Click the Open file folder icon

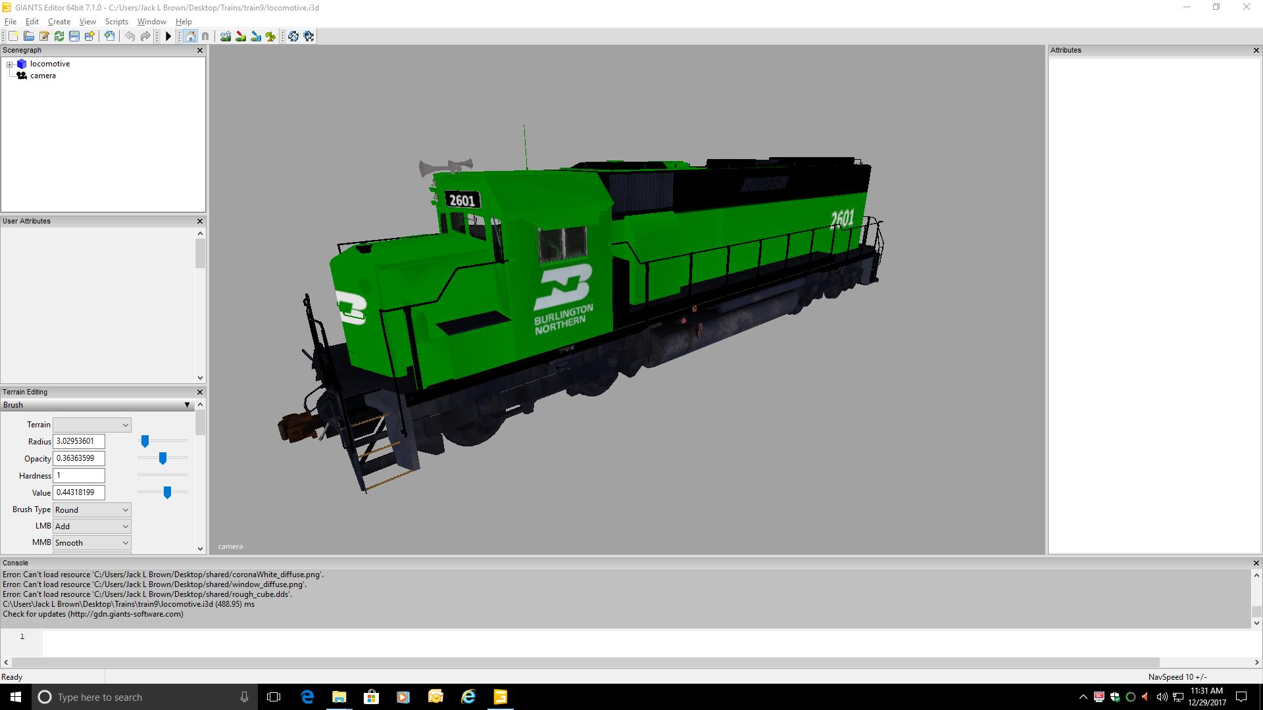(x=29, y=36)
